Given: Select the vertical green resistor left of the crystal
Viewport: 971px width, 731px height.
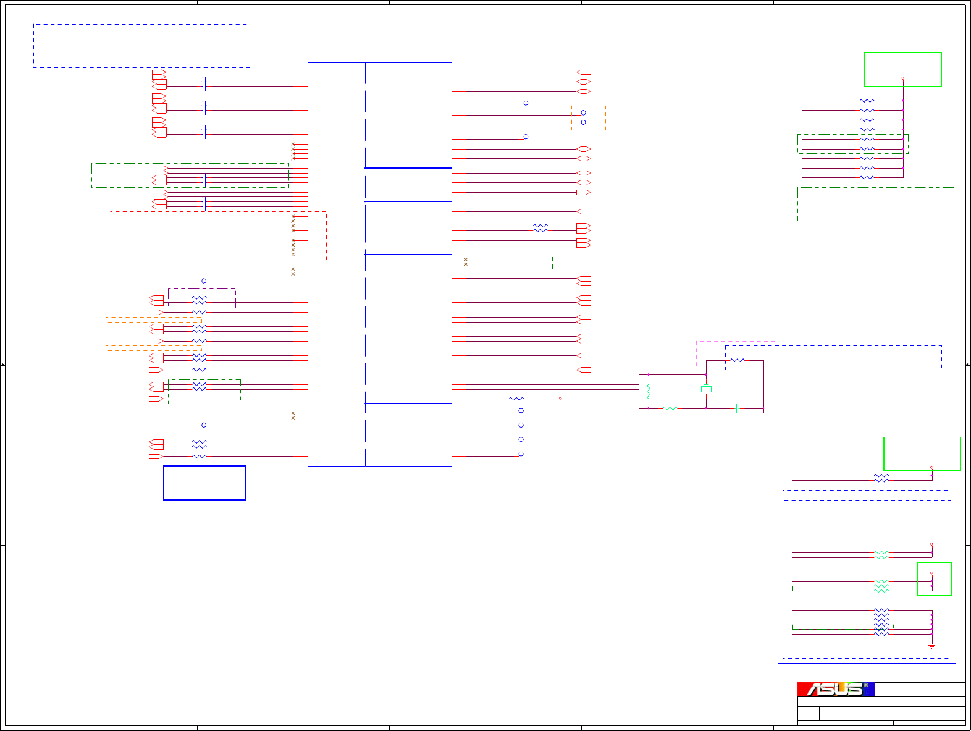Looking at the screenshot, I should (648, 392).
